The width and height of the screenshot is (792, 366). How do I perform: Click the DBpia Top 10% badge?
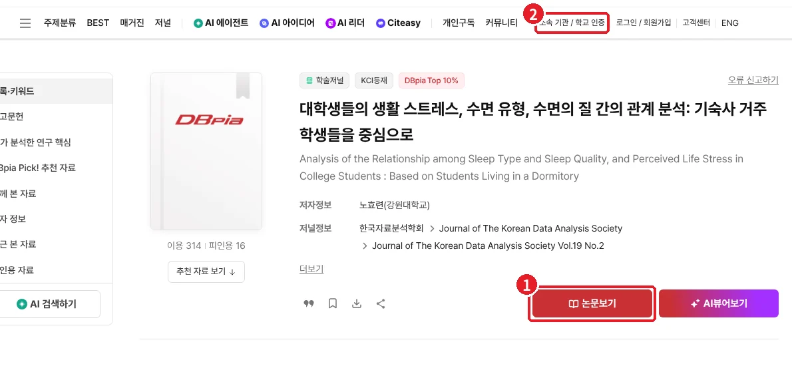click(431, 81)
